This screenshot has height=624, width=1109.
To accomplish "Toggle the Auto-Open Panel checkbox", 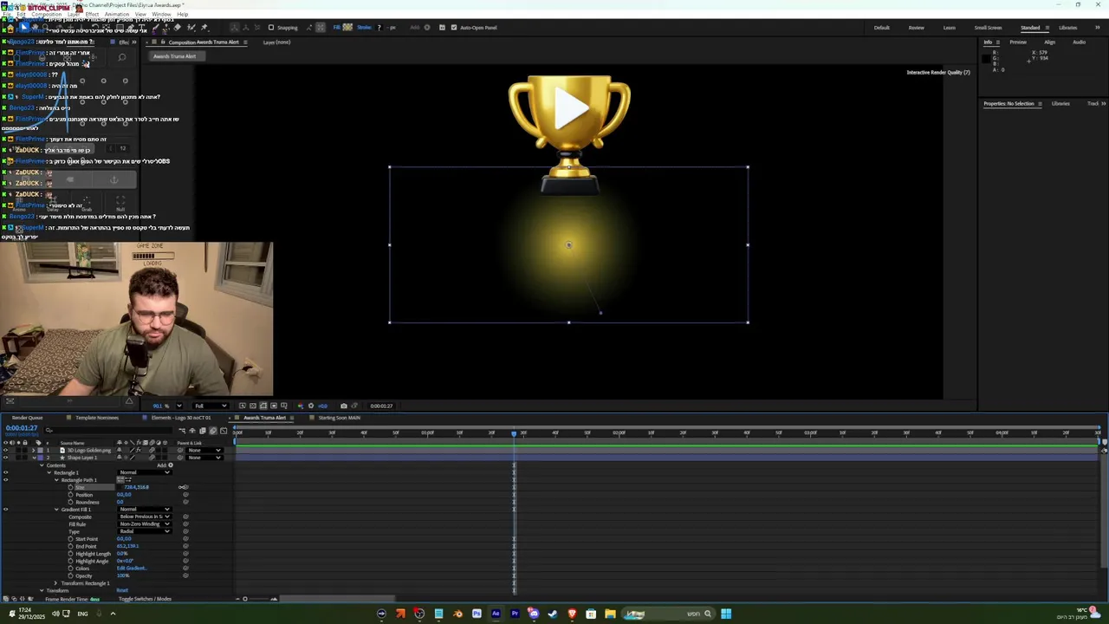I will click(454, 27).
